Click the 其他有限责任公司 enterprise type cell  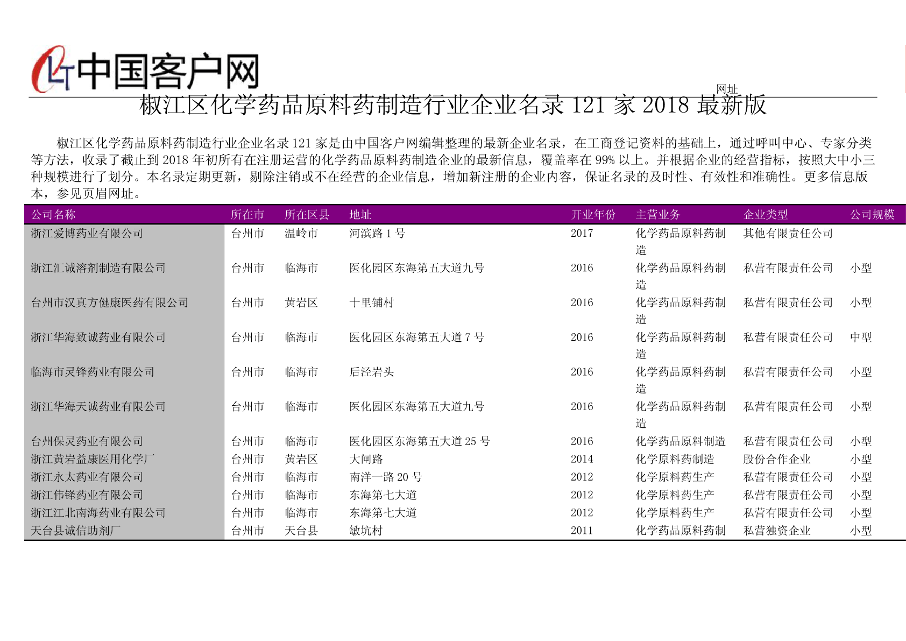788,233
